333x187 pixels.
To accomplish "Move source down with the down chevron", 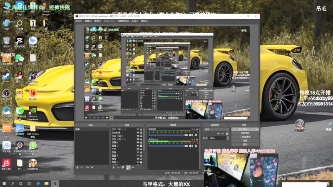I will (x=133, y=167).
